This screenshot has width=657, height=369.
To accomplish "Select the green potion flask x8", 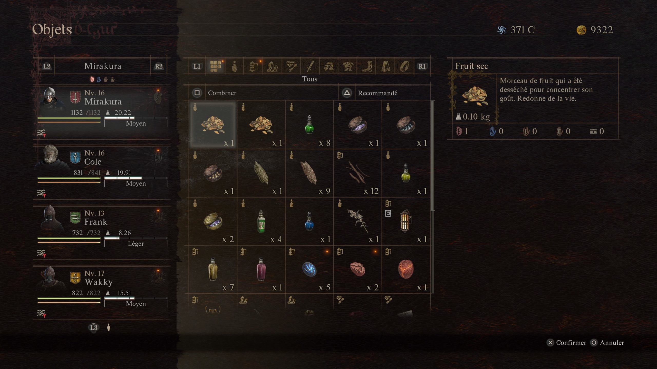I will (x=310, y=125).
